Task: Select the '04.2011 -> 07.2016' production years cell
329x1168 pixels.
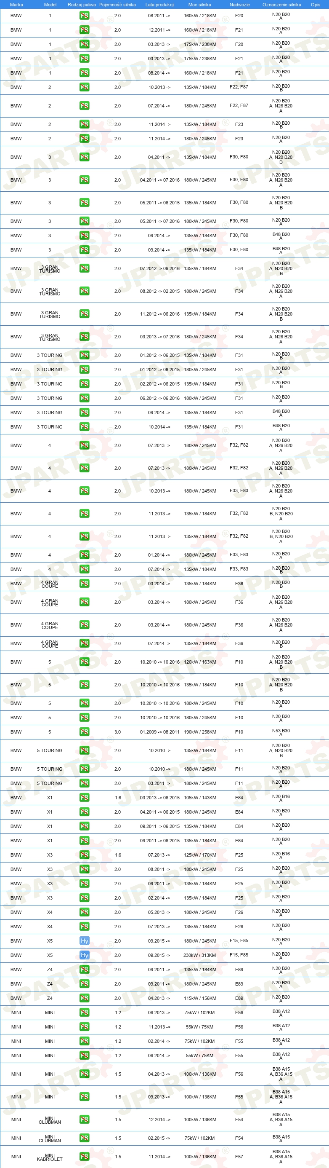Action: [160, 180]
